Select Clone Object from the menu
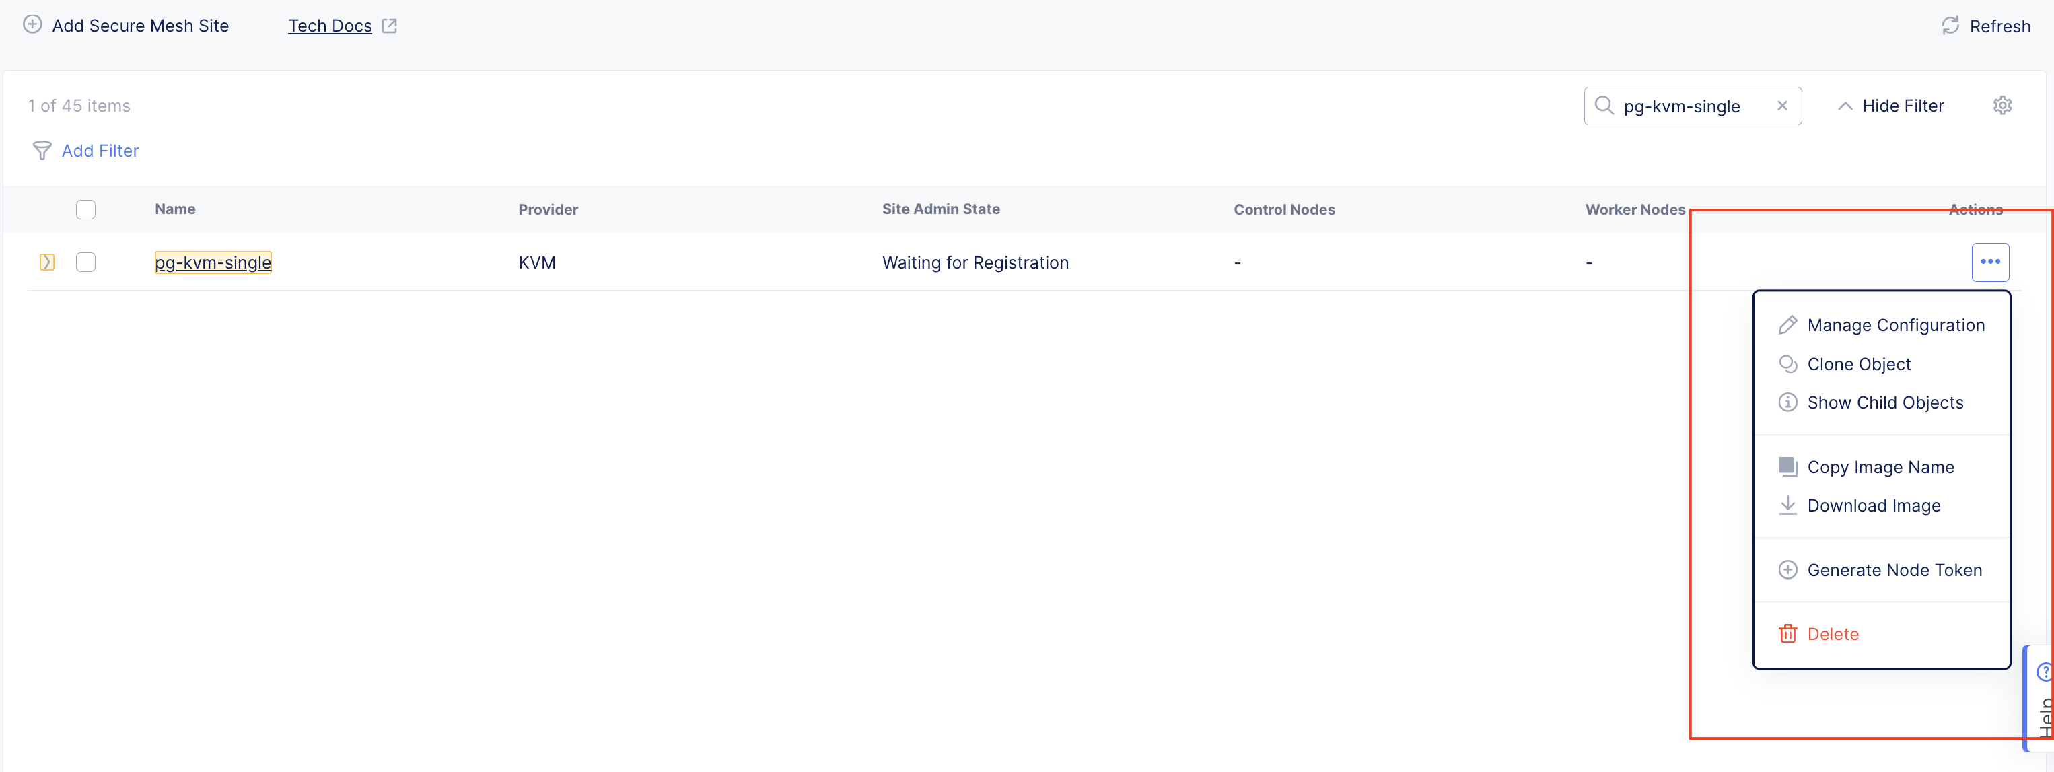 click(x=1859, y=363)
